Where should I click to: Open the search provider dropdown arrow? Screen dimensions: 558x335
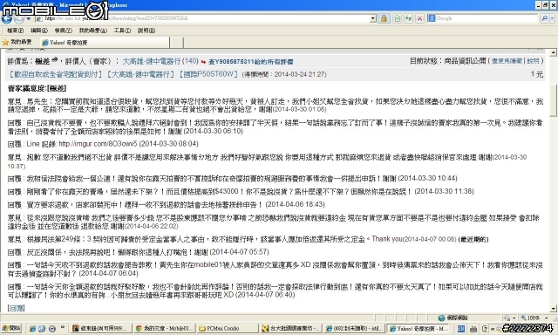click(x=552, y=18)
